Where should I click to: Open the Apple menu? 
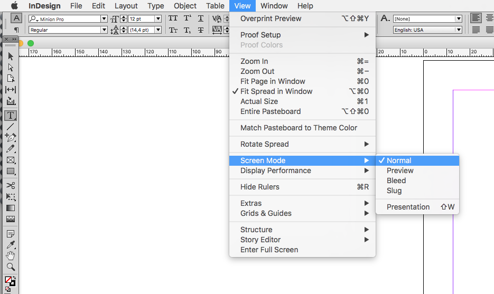coord(14,6)
